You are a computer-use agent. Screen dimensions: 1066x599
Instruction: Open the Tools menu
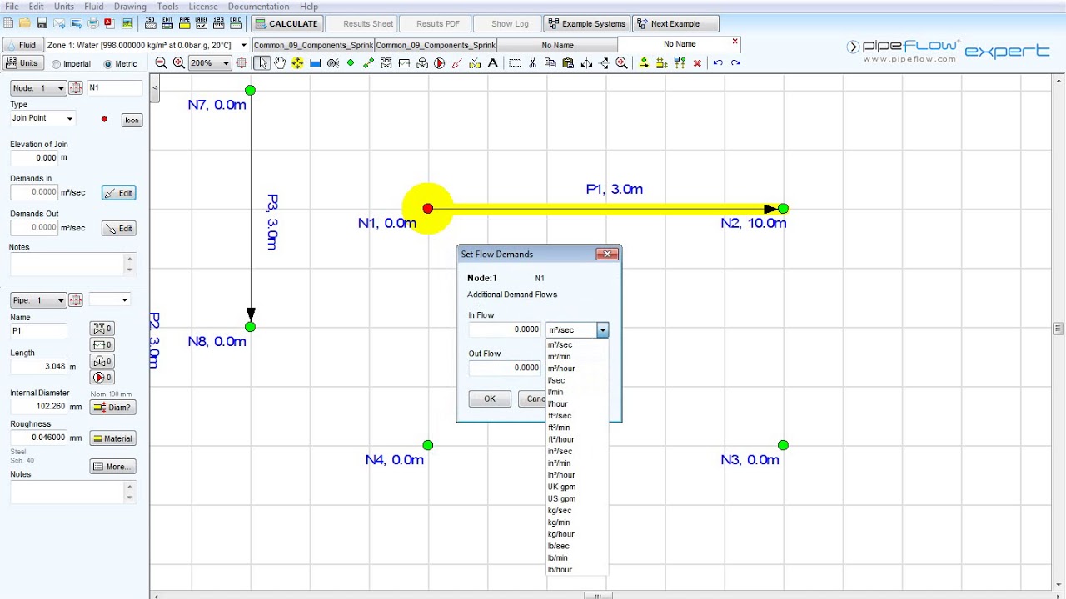point(167,7)
